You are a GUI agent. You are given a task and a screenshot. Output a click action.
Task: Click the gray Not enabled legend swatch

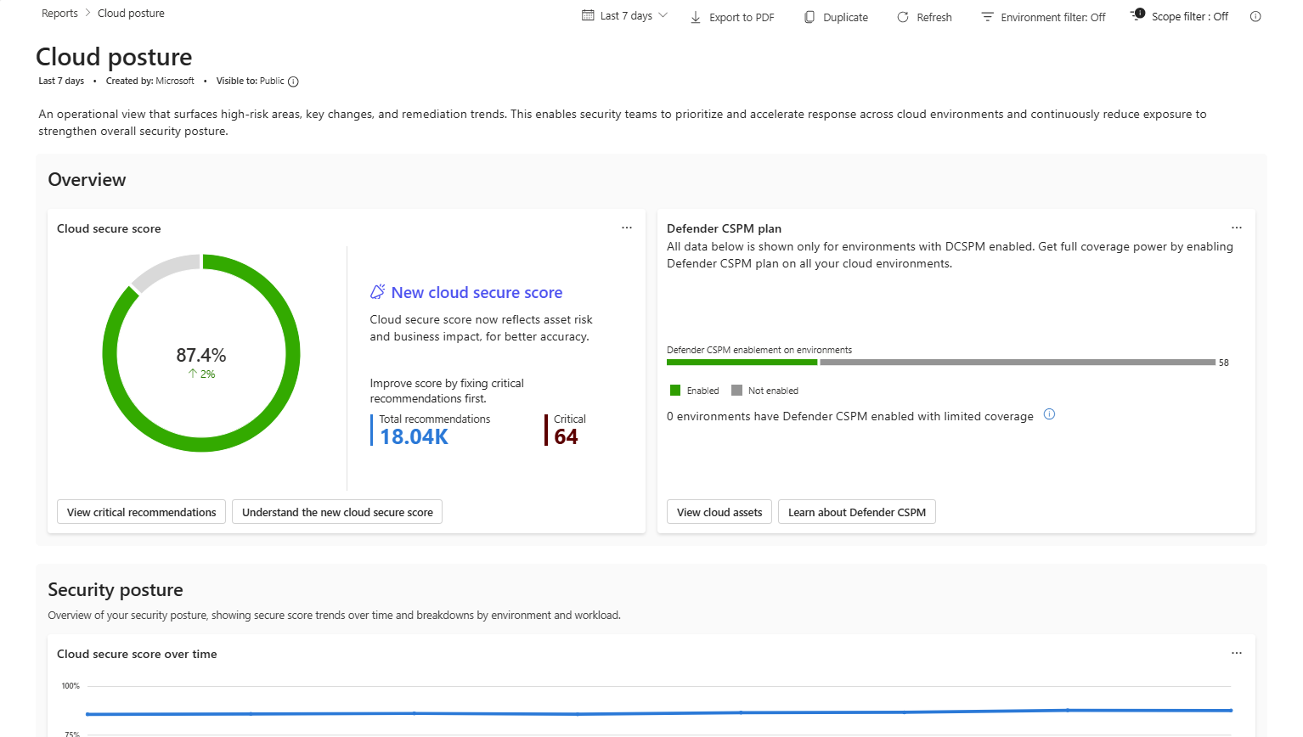click(x=736, y=391)
